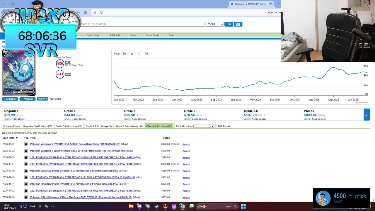
Task: Click the network tray icon
Action: (x=25, y=206)
